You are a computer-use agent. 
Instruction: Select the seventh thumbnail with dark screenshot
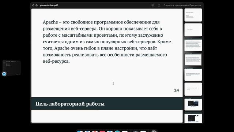click(193, 104)
